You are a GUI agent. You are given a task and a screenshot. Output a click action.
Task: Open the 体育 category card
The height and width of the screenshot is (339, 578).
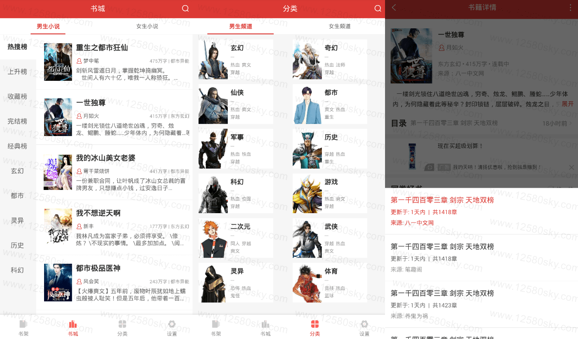[330, 283]
